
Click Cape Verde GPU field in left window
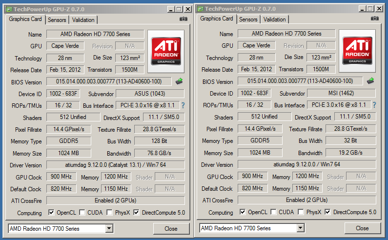coord(65,46)
